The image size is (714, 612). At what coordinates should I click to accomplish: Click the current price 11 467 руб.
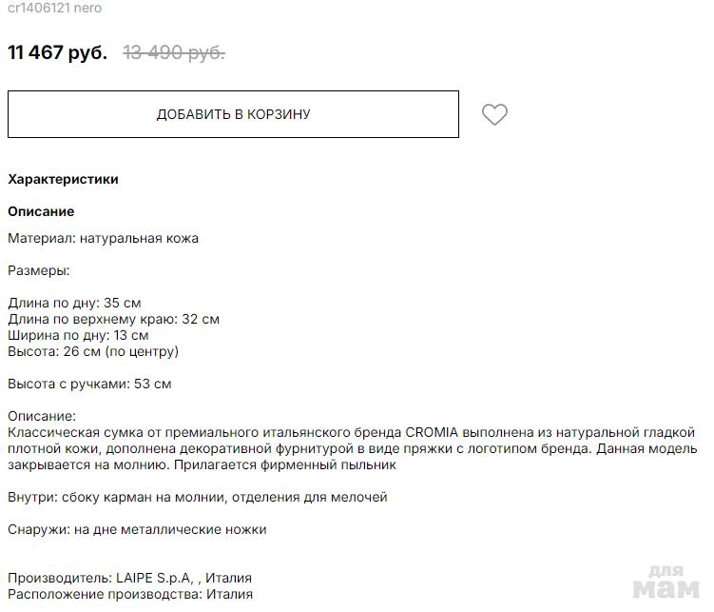pos(57,52)
